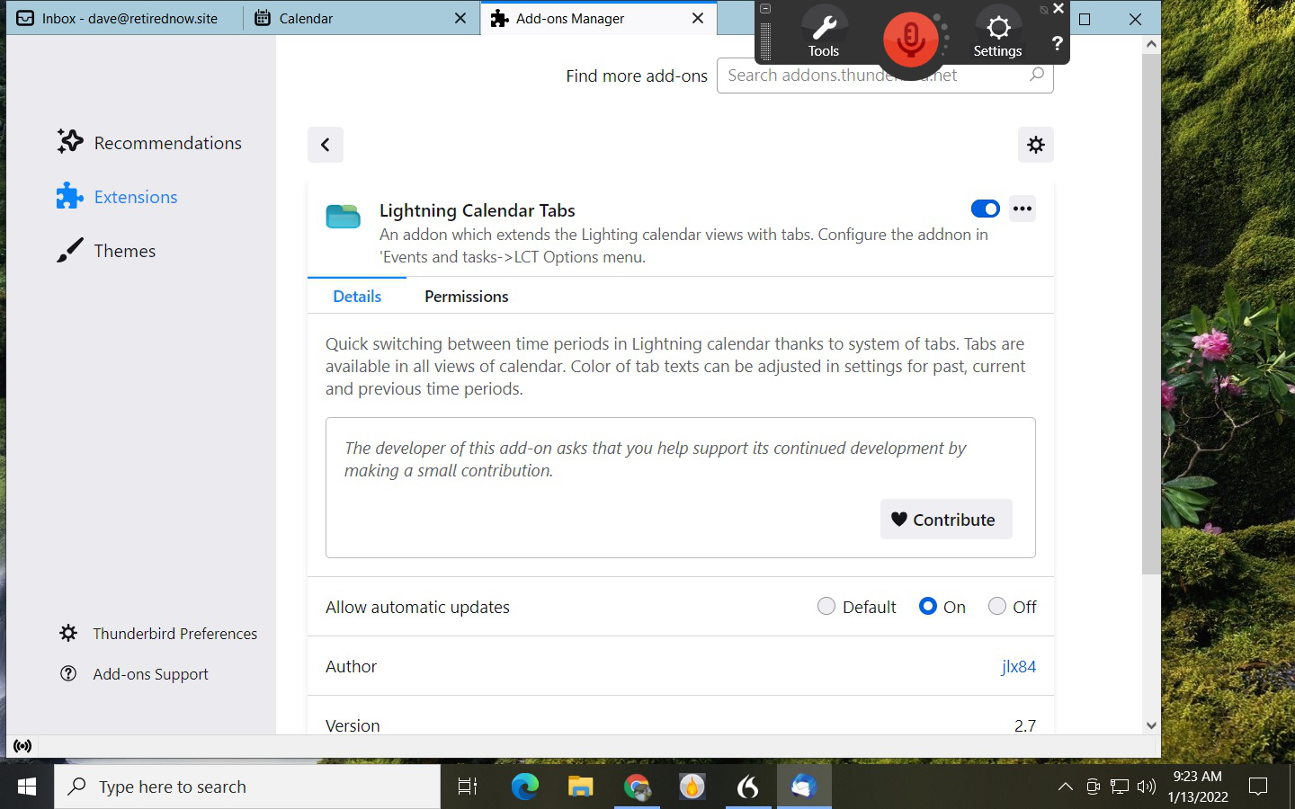Click the vertical scrollbar thumb

[x=1151, y=315]
